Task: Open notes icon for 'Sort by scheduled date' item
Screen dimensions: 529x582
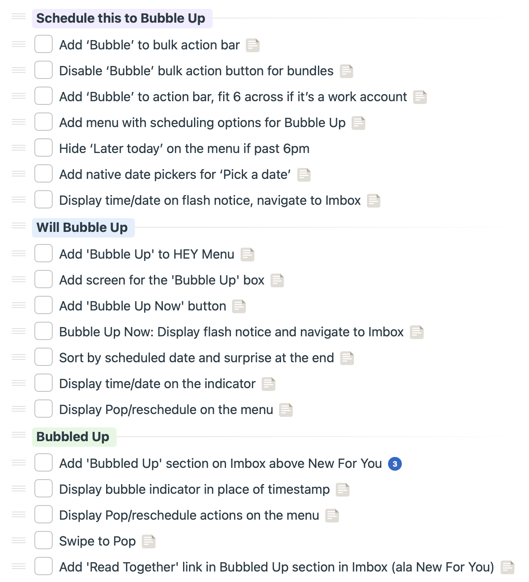Action: [x=347, y=358]
